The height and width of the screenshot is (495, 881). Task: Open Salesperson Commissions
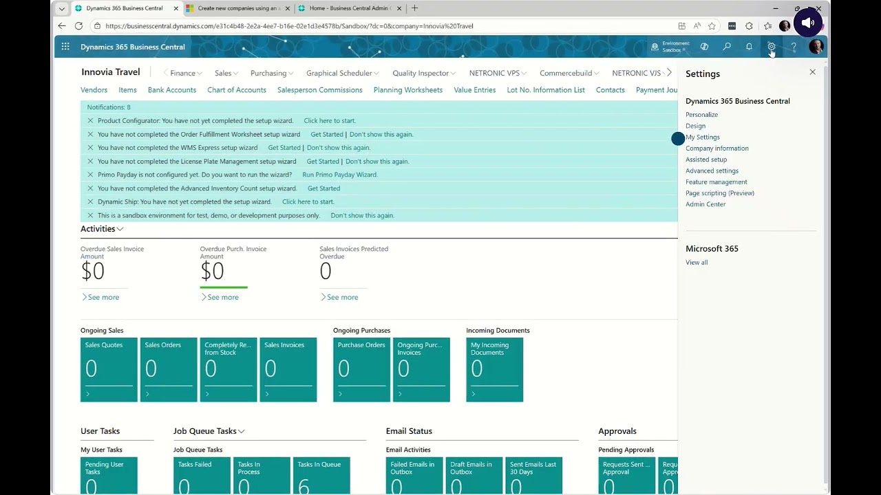(320, 90)
